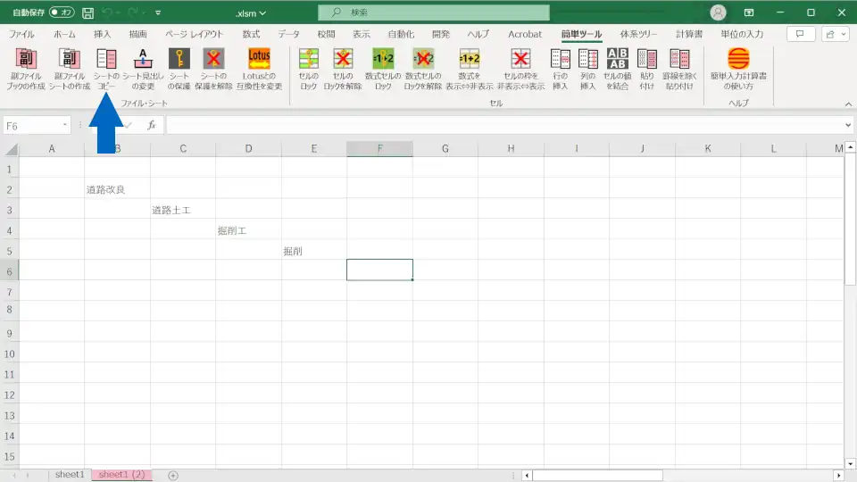
Task: Collapse the ribbon with the chevron
Action: point(848,104)
